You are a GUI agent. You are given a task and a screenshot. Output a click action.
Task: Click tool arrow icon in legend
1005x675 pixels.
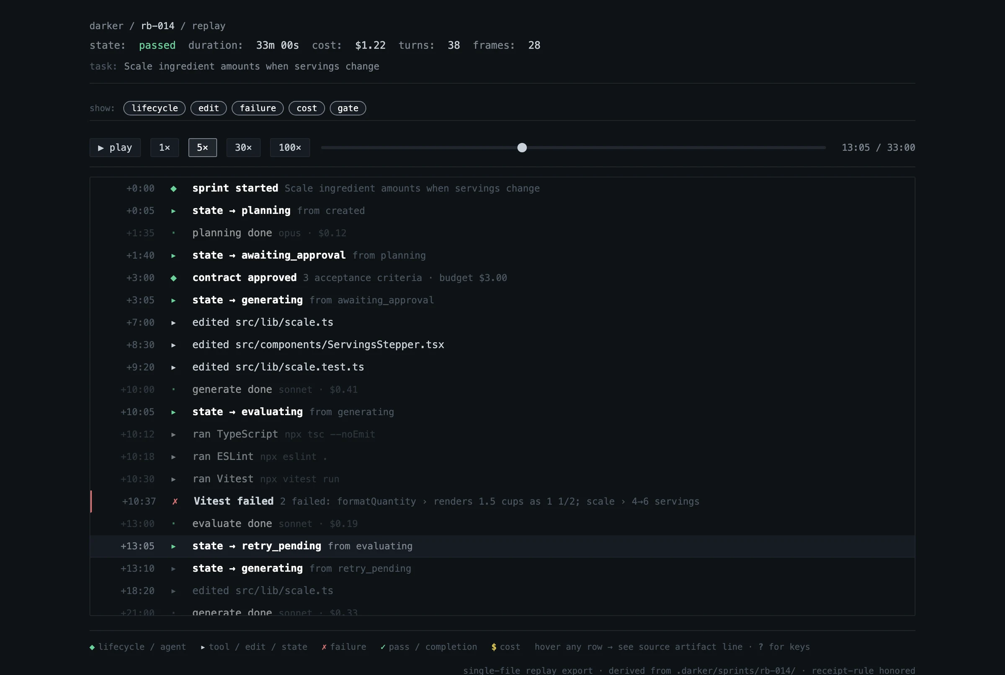tap(203, 647)
